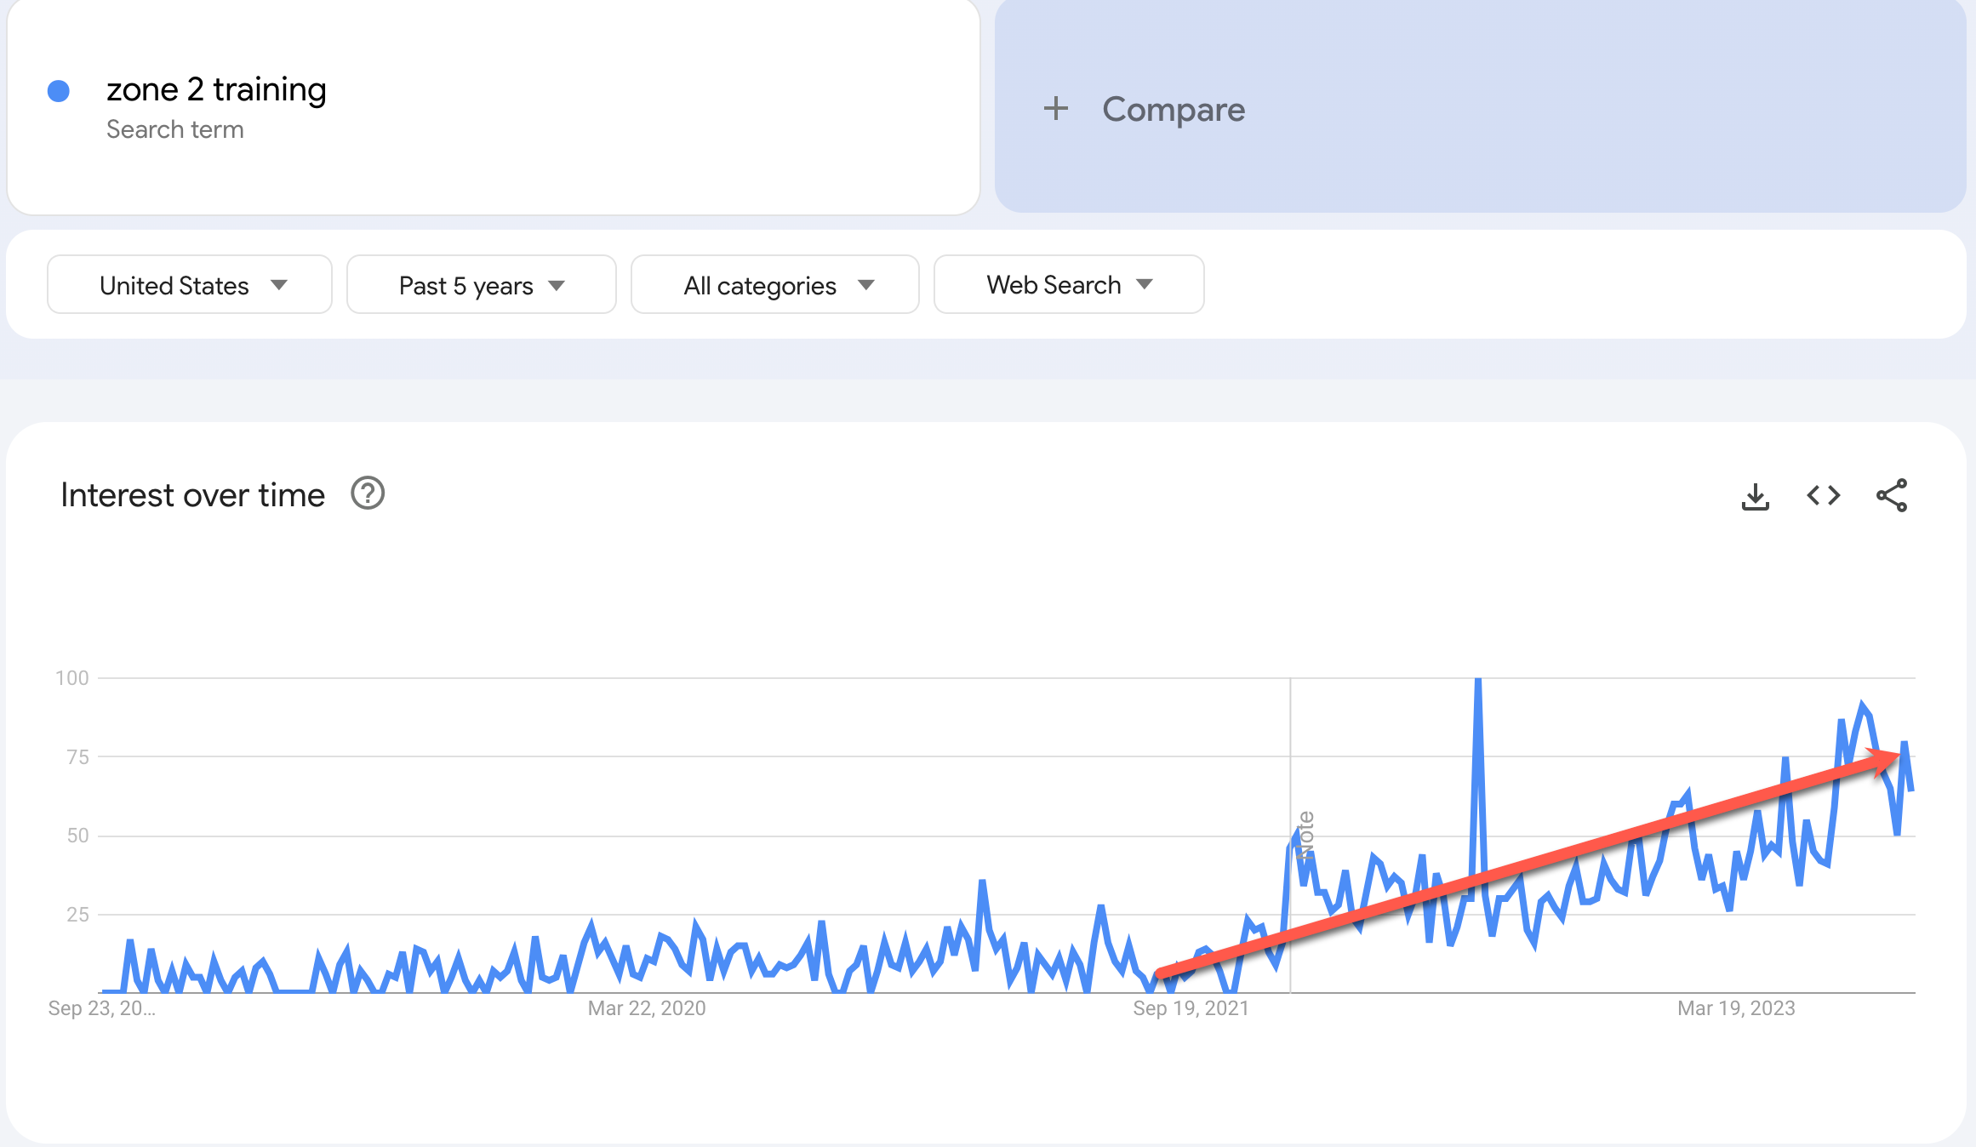This screenshot has width=1976, height=1147.
Task: Open the embed code icon
Action: (x=1823, y=495)
